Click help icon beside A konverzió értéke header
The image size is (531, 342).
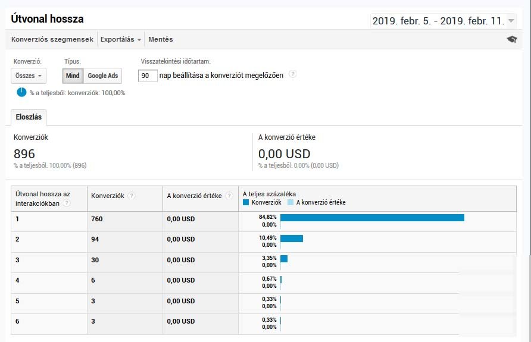pyautogui.click(x=229, y=196)
